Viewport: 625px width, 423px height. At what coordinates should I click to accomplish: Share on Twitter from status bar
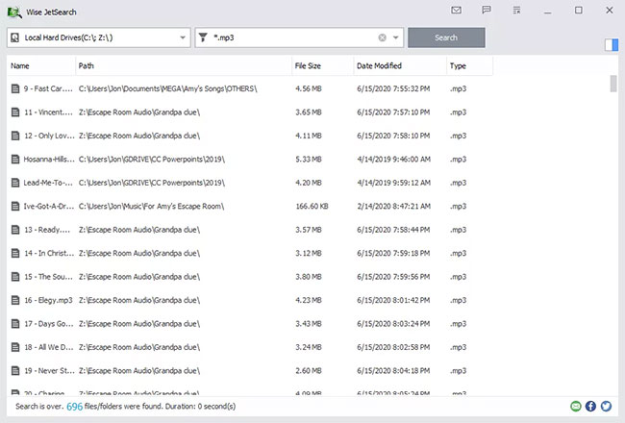606,407
